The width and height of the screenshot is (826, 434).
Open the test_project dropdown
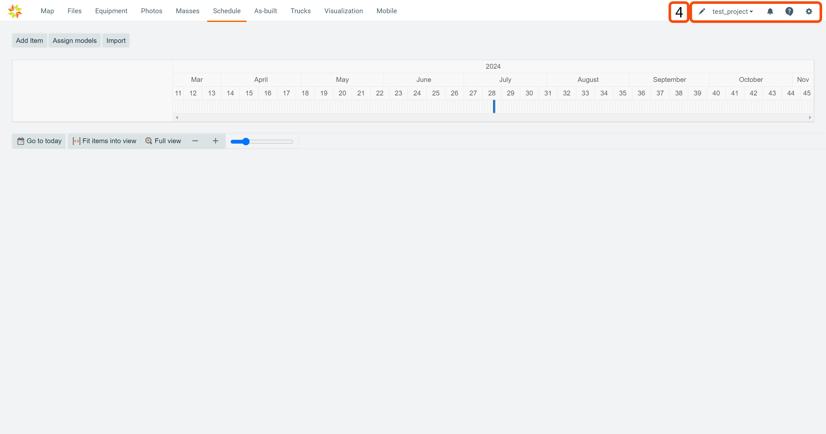pyautogui.click(x=732, y=12)
